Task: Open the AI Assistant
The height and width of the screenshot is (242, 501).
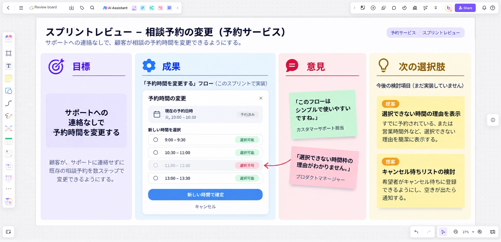Action: pyautogui.click(x=115, y=8)
